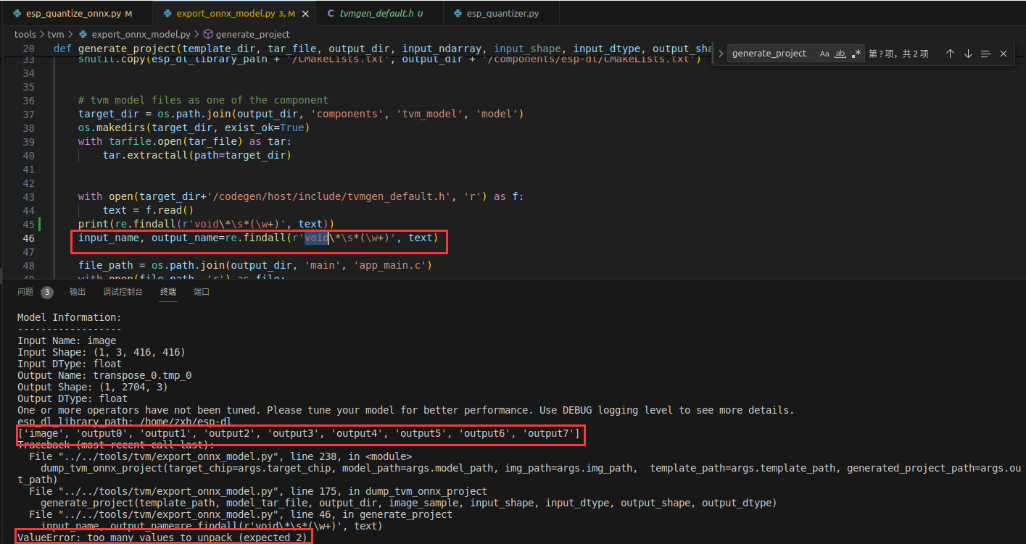This screenshot has width=1026, height=544.
Task: Click breadcrumb symbol generate_project
Action: click(x=252, y=34)
